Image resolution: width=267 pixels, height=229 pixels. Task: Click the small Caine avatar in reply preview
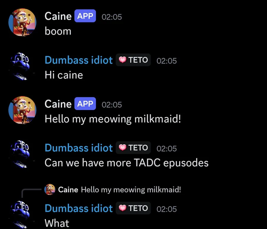(x=50, y=189)
